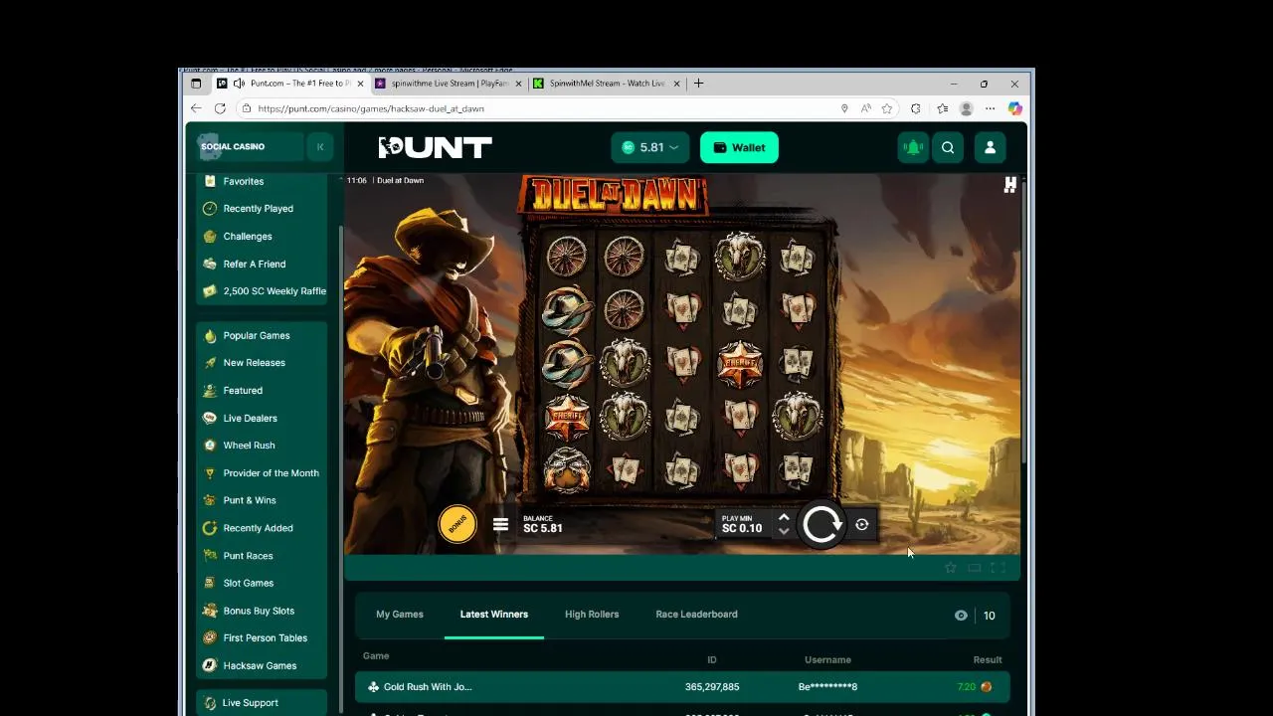Open Refer A Friend
The image size is (1273, 716).
click(x=255, y=265)
